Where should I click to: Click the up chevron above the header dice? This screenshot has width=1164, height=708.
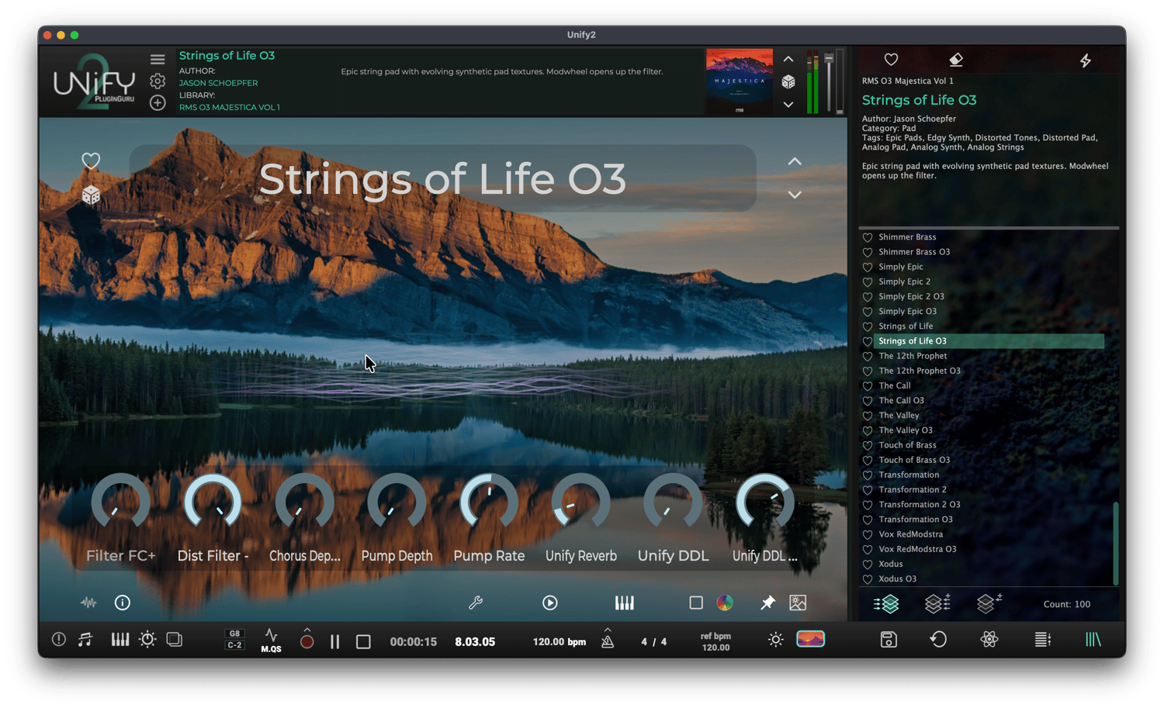(x=788, y=59)
